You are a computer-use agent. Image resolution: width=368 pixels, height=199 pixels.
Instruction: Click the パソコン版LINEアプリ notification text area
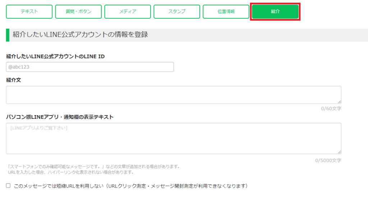tap(174, 139)
